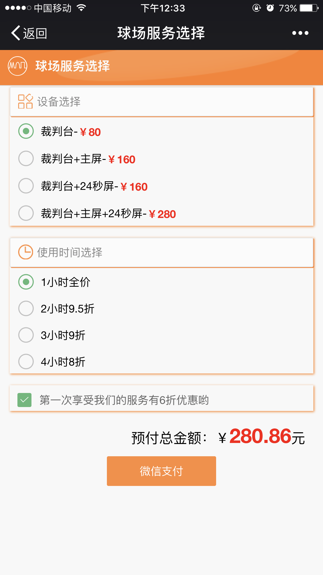Select the 2小时9.5折 radio button

coord(26,309)
